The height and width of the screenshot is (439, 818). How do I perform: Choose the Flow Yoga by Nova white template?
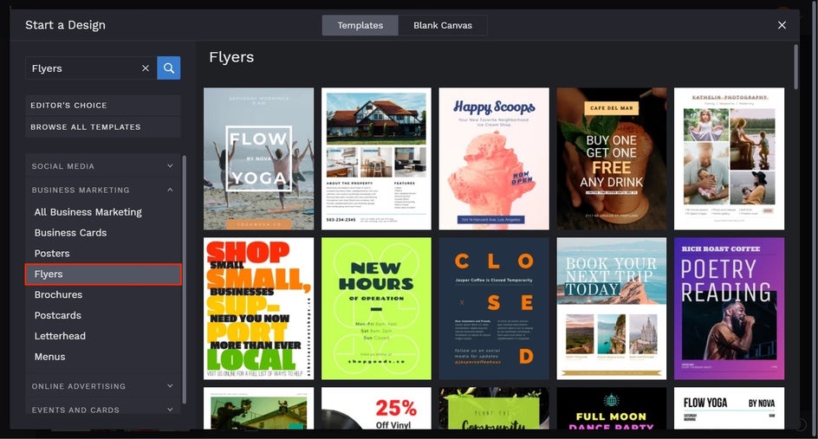729,408
